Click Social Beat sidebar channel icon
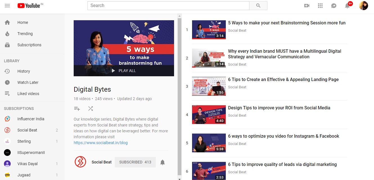This screenshot has width=374, height=180. point(7,130)
